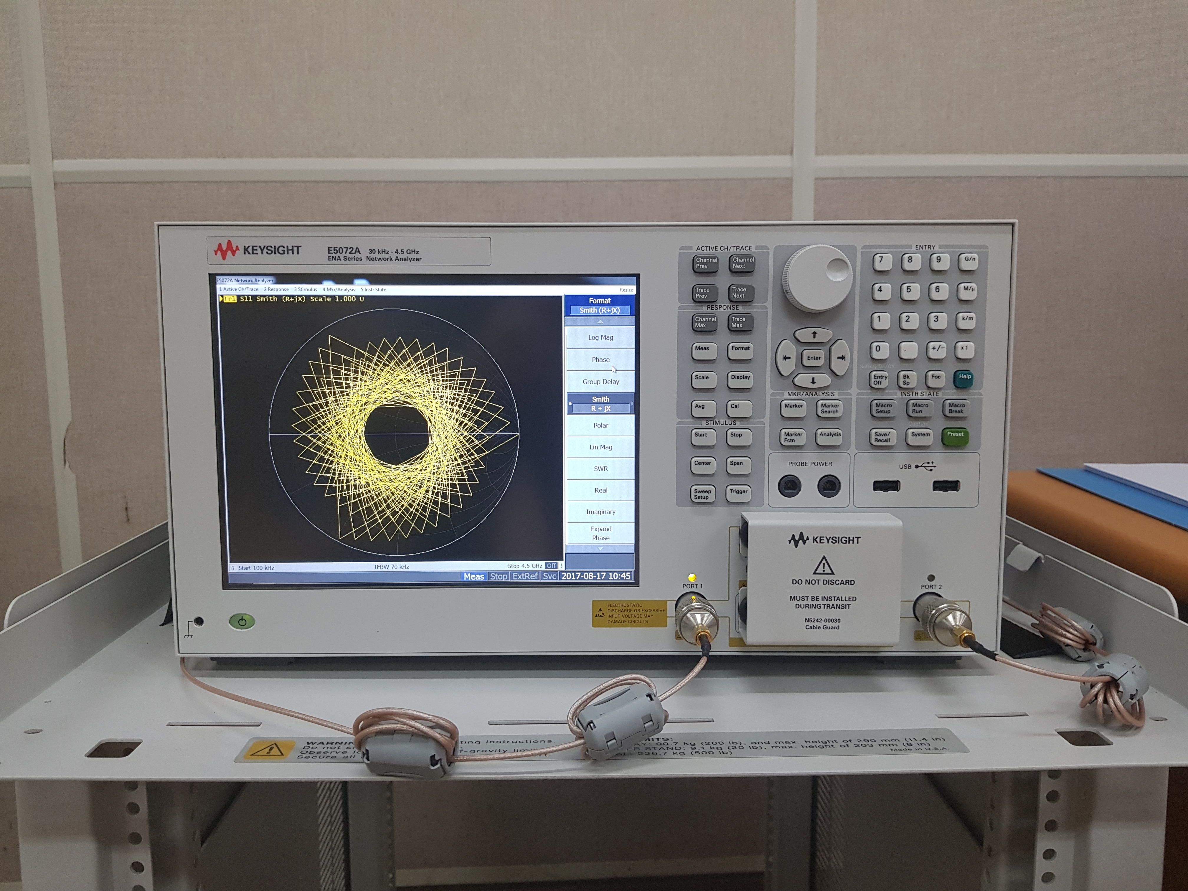Push the left arrow navigation key
Screen dimensions: 1188x891
tap(786, 358)
